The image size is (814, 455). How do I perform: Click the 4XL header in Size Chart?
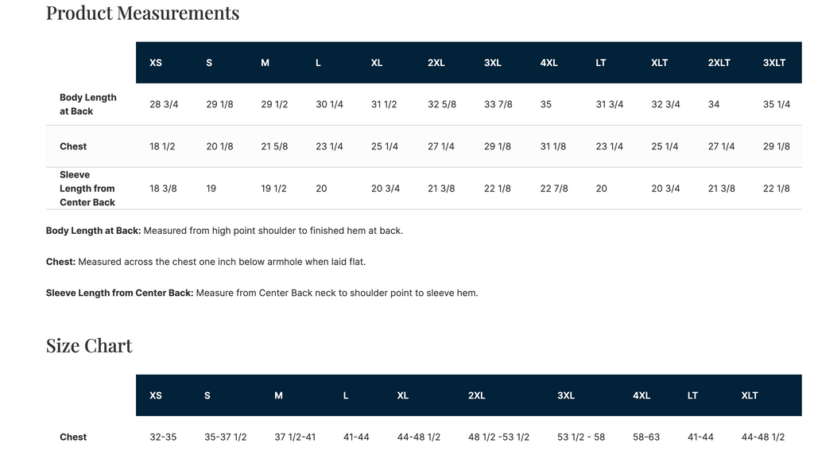pyautogui.click(x=642, y=396)
